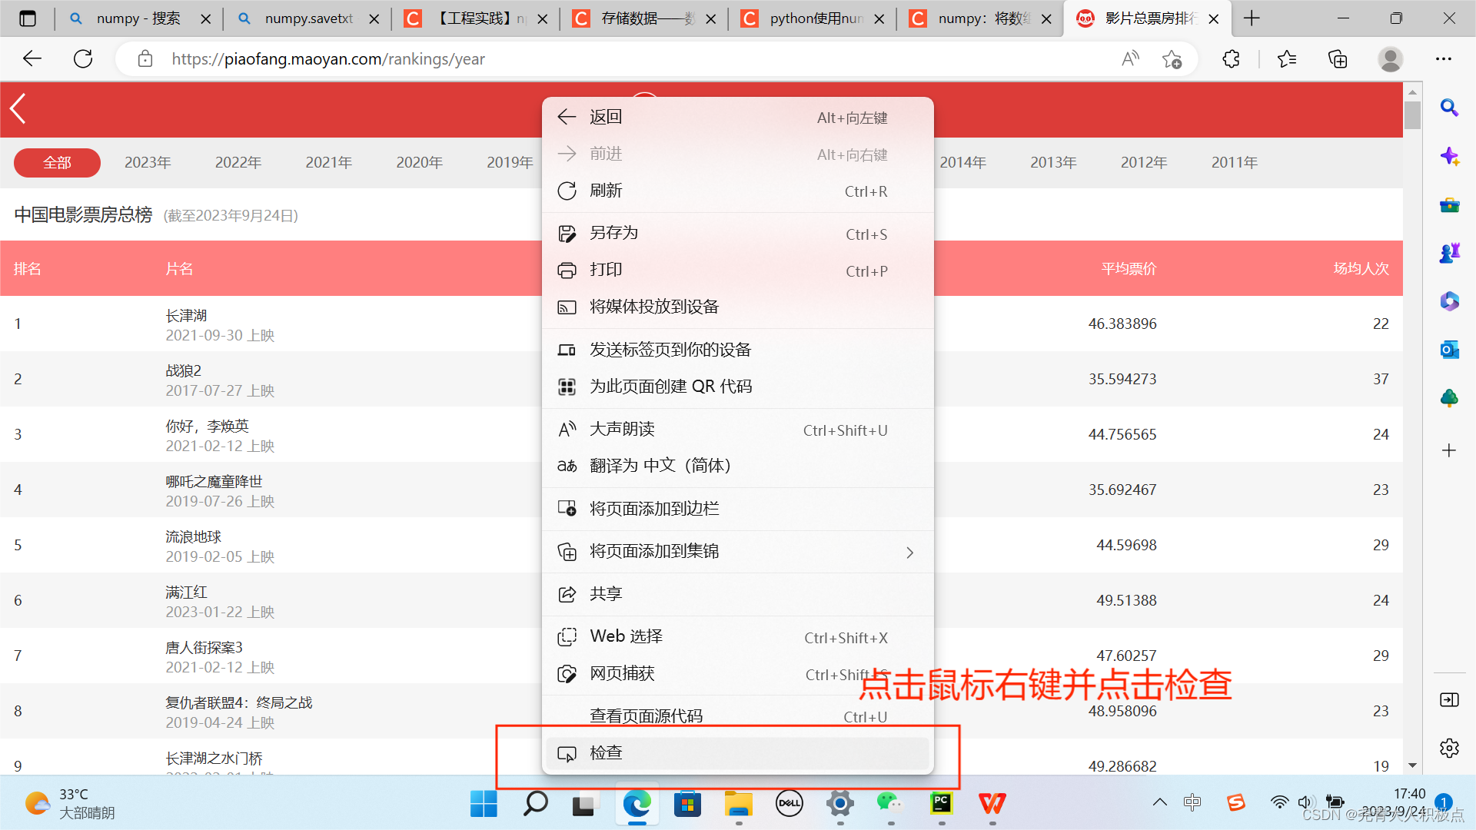The width and height of the screenshot is (1476, 830).
Task: Expand 将页面添加到集锦 submenu arrow
Action: [909, 553]
